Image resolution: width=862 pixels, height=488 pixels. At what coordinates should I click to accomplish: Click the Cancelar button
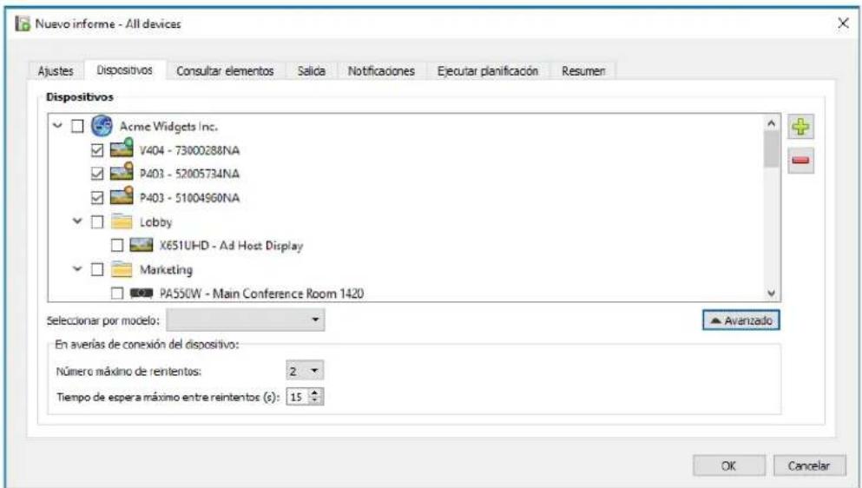coord(809,465)
